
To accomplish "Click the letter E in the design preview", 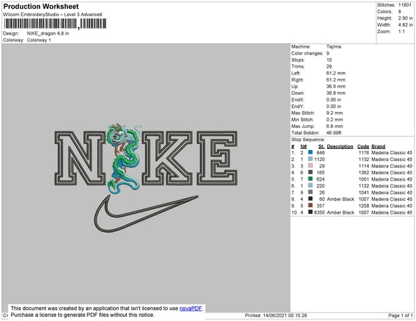I will [217, 158].
